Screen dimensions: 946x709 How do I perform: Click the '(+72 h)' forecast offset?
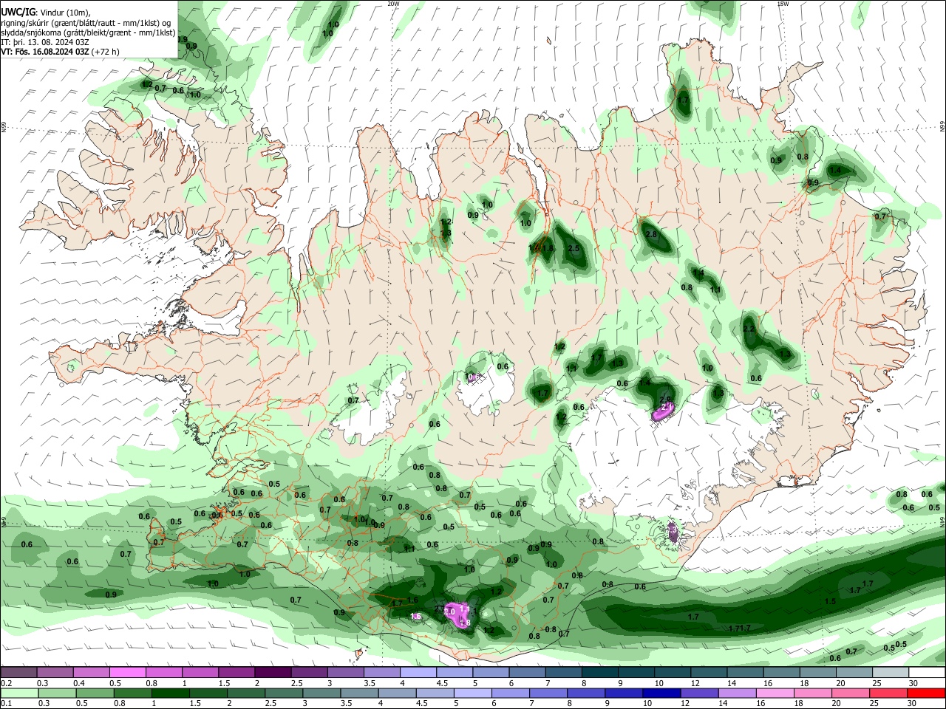(106, 52)
